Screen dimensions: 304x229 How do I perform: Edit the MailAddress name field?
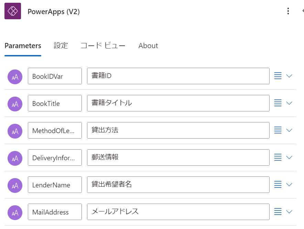click(x=55, y=212)
